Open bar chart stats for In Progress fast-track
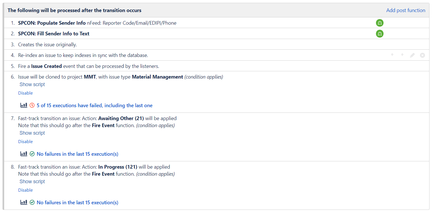Image resolution: width=439 pixels, height=218 pixels. click(24, 202)
